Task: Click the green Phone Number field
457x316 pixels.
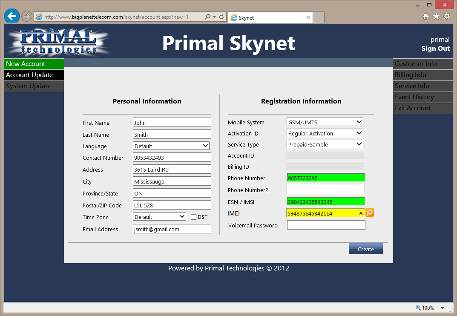Action: click(x=326, y=178)
